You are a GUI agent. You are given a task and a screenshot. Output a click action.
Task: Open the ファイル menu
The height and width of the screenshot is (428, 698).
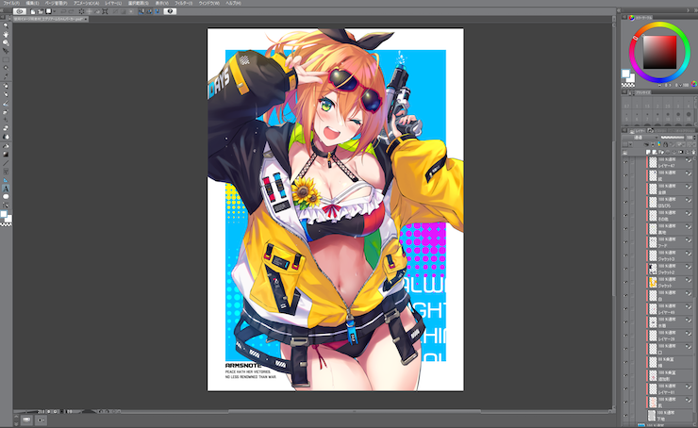(11, 3)
